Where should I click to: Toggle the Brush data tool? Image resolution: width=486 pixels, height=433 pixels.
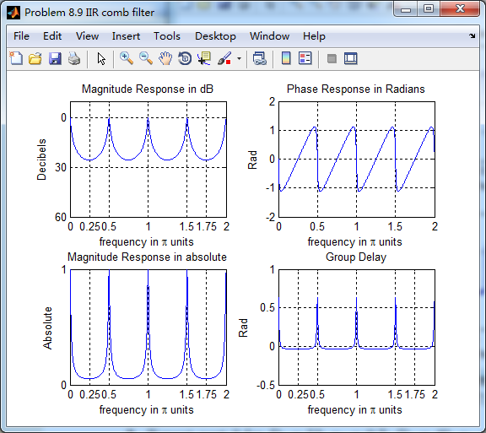coord(224,58)
